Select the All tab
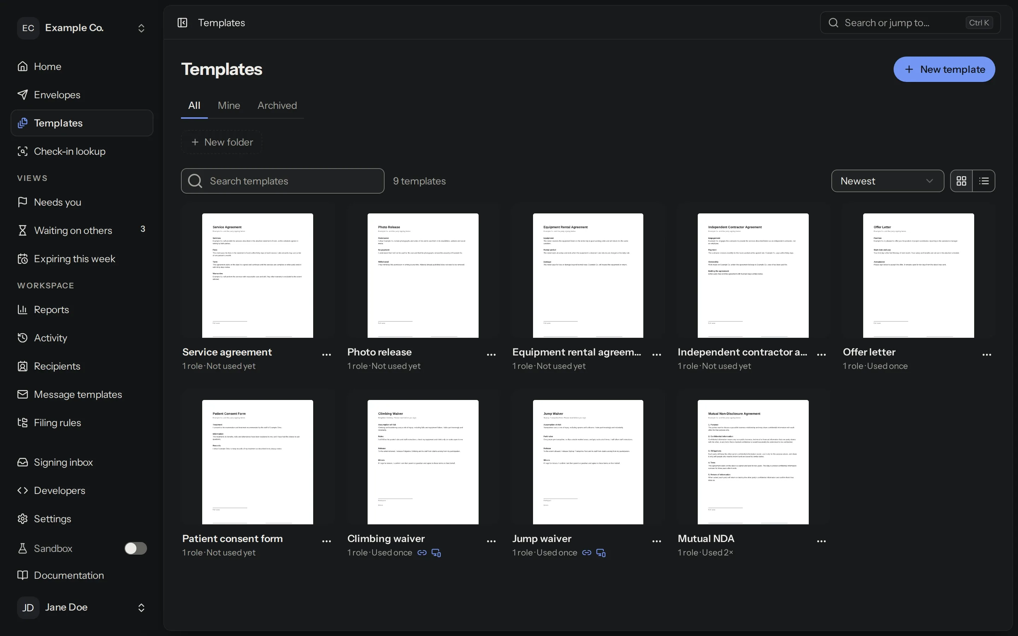Viewport: 1018px width, 636px height. [194, 106]
